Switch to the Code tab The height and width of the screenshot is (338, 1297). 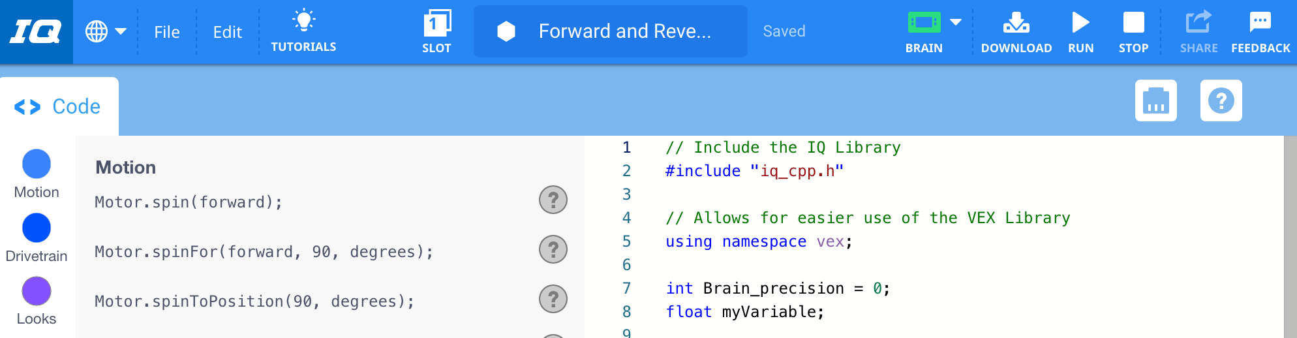[x=59, y=106]
